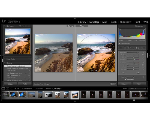Click the radial filter center pin
Image resolution: width=150 pixels, height=120 pixels.
(96, 53)
